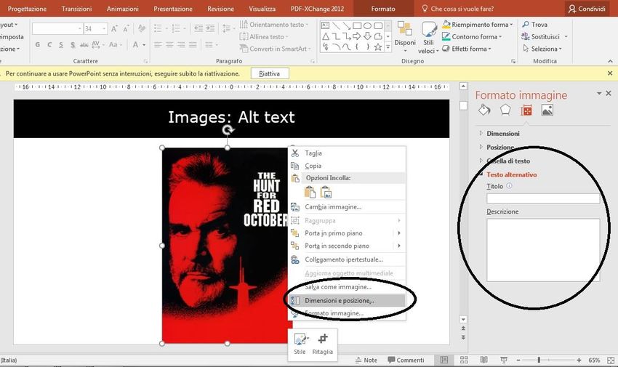
Task: Select the text box shape in gallery
Action: click(326, 26)
